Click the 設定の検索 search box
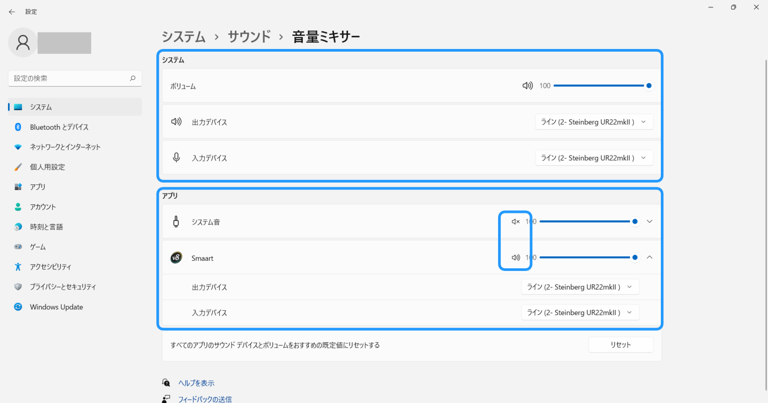Screen dimensions: 768x403 coord(70,78)
